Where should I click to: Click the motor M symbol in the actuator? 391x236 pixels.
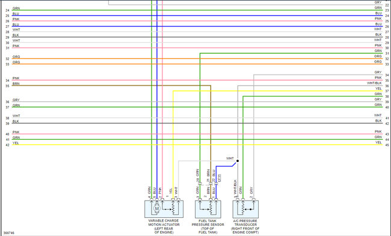[157, 208]
